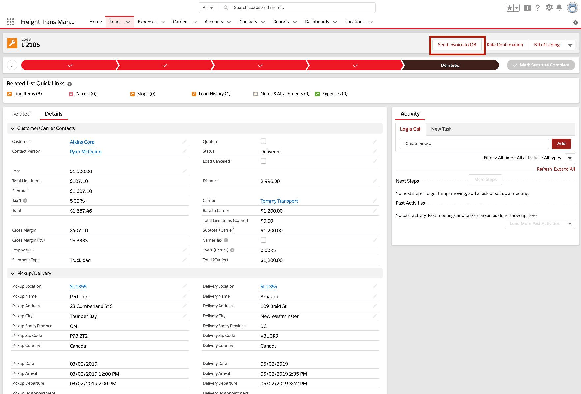Click the info icon below the profile avatar
The image size is (581, 394).
575,23
